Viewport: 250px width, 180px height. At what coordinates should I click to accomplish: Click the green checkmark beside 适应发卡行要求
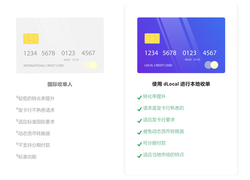point(139,121)
